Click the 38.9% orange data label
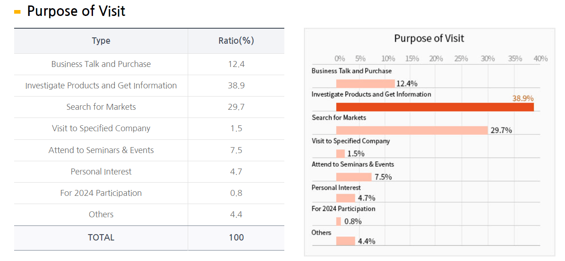The height and width of the screenshot is (261, 565). [x=523, y=98]
